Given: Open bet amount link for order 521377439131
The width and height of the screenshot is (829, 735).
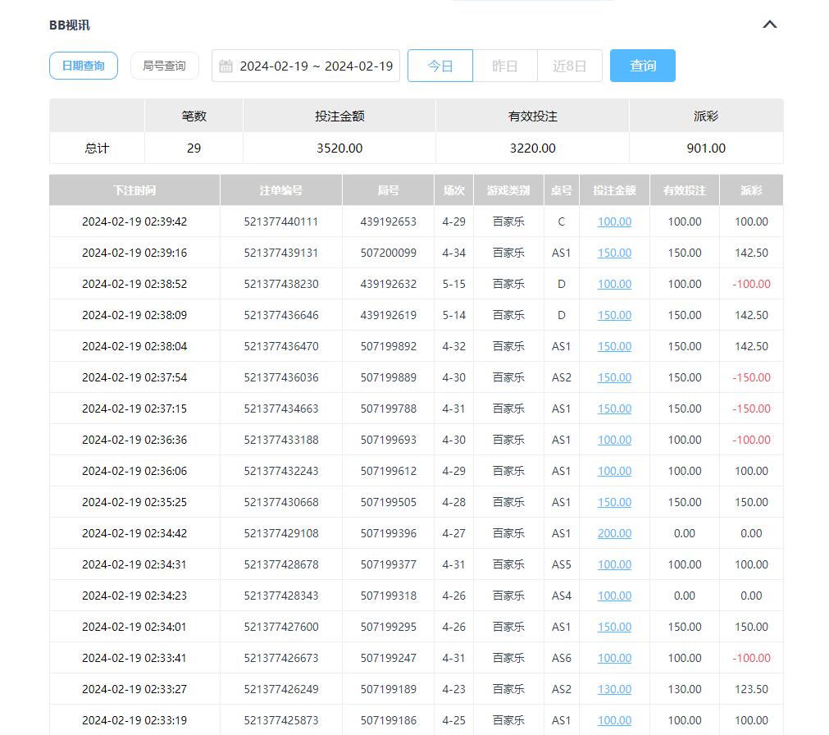Looking at the screenshot, I should (614, 253).
